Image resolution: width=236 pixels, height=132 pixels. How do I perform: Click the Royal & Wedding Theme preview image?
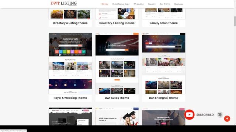[x=70, y=63]
